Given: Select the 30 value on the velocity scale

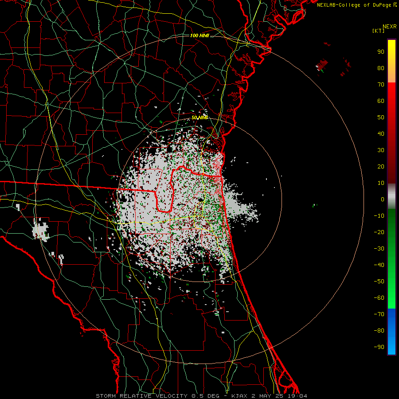Looking at the screenshot, I should point(381,150).
